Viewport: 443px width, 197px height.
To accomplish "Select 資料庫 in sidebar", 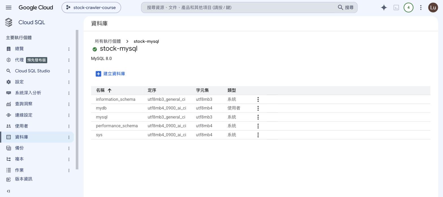I will 37,137.
